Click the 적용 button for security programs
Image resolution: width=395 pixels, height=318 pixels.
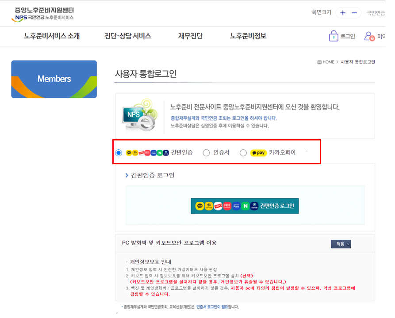click(x=341, y=243)
